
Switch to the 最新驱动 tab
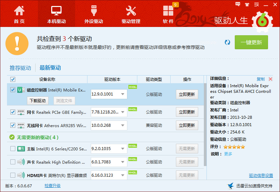pos(50,68)
